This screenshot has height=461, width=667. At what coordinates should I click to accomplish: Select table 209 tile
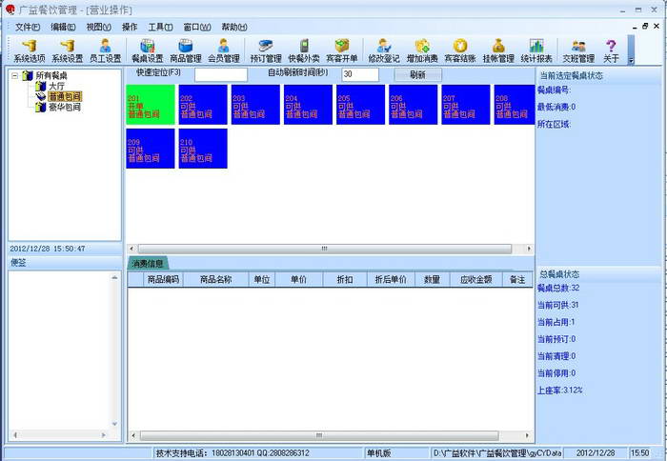pyautogui.click(x=151, y=149)
